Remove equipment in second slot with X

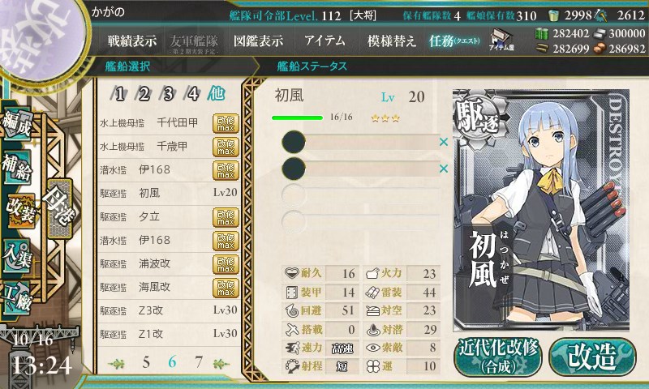point(444,169)
